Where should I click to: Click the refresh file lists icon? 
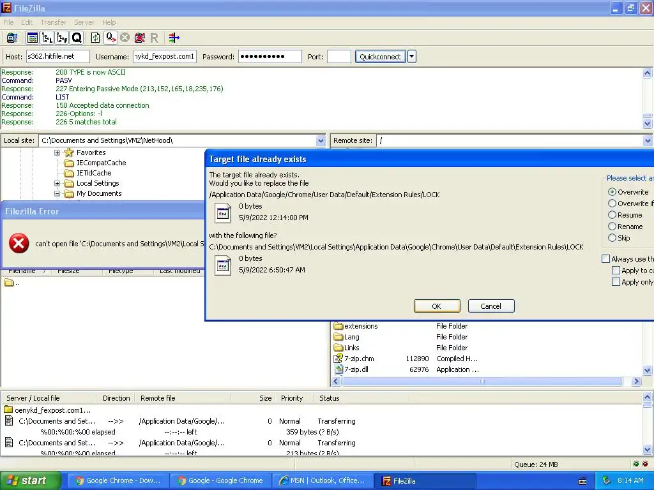(x=96, y=38)
